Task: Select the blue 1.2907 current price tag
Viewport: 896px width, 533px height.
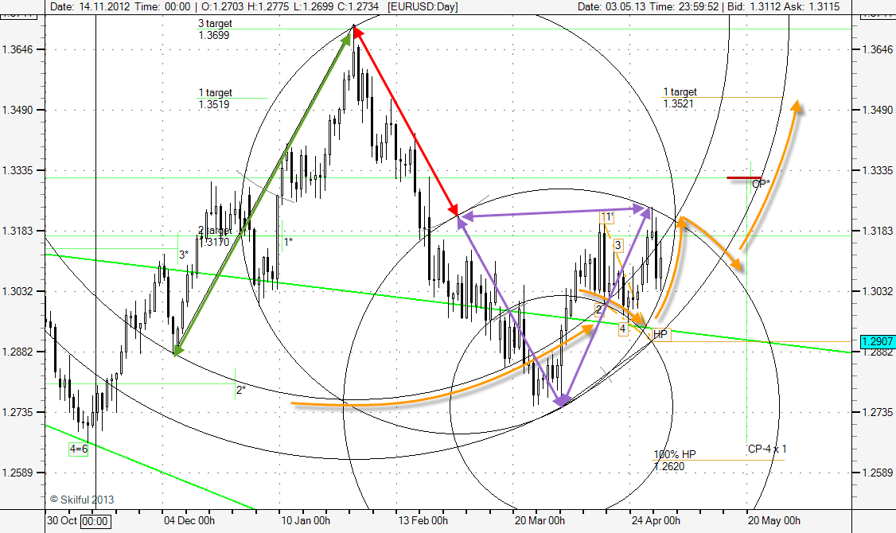Action: click(877, 341)
